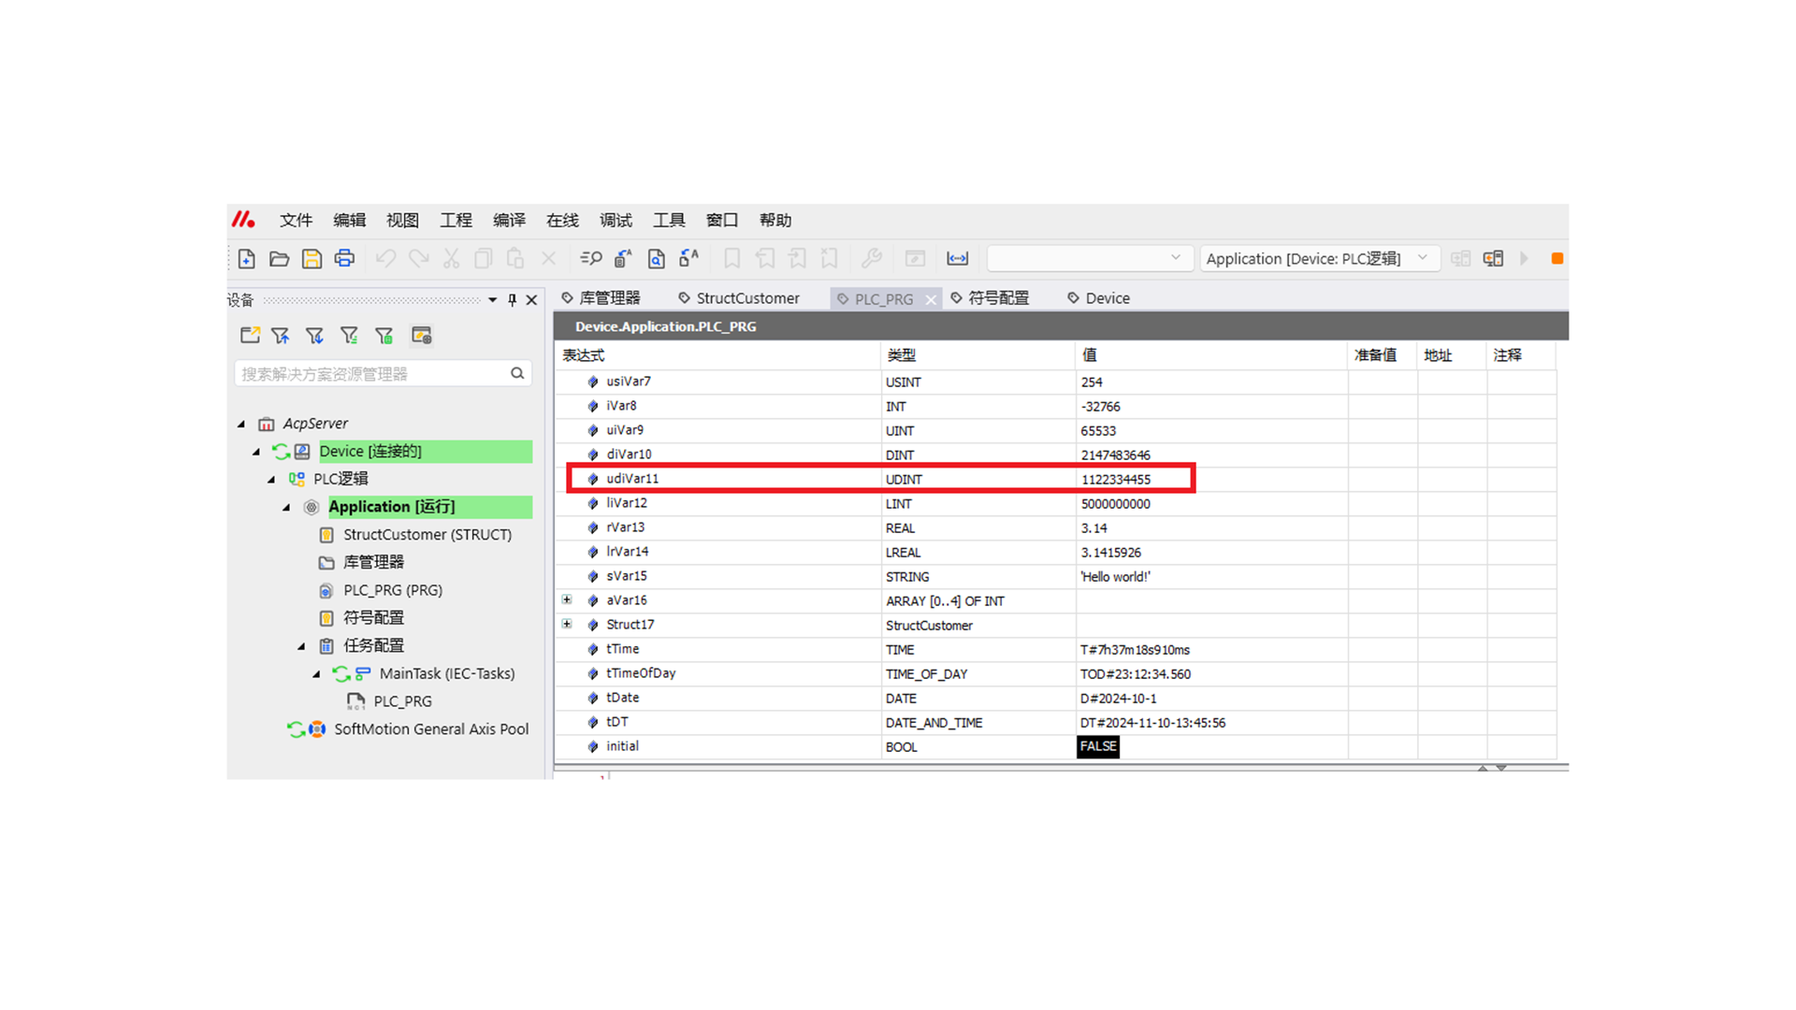Image resolution: width=1796 pixels, height=1010 pixels.
Task: Click the Replace text toolbar icon
Action: (623, 258)
